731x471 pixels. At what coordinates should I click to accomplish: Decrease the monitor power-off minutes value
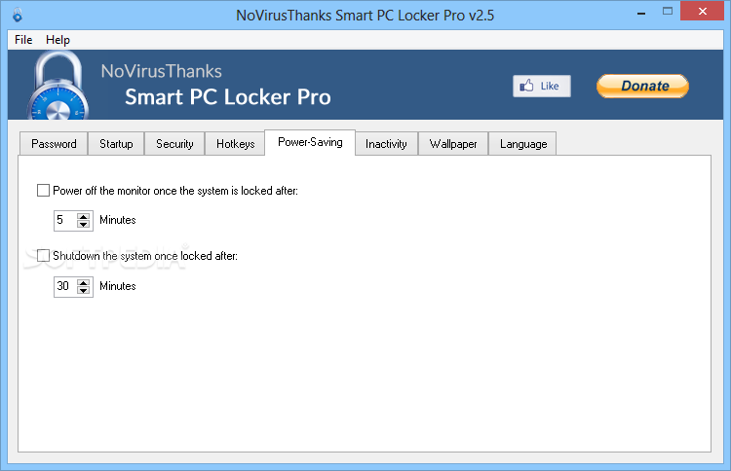84,224
